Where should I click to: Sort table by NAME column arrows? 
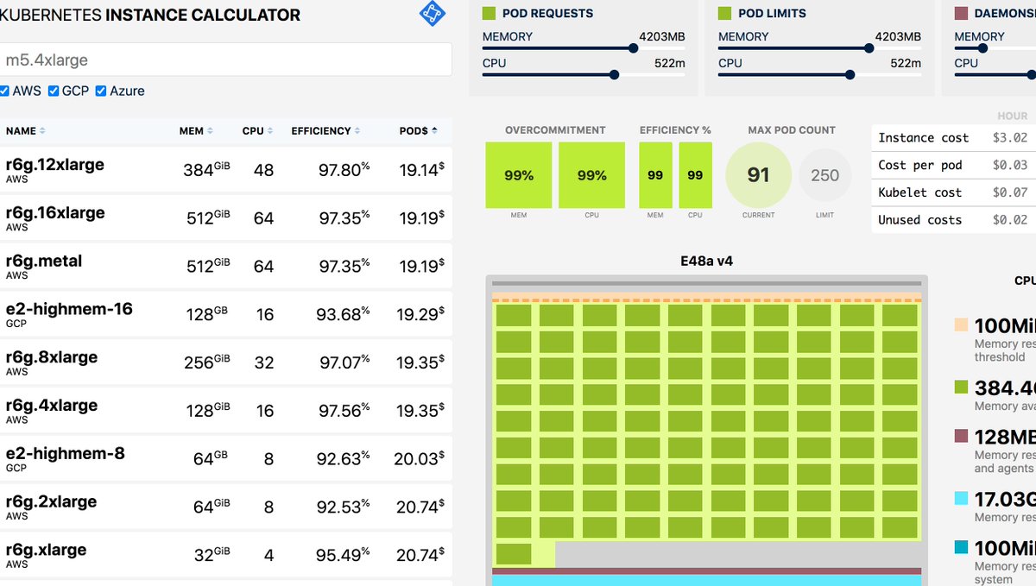42,131
